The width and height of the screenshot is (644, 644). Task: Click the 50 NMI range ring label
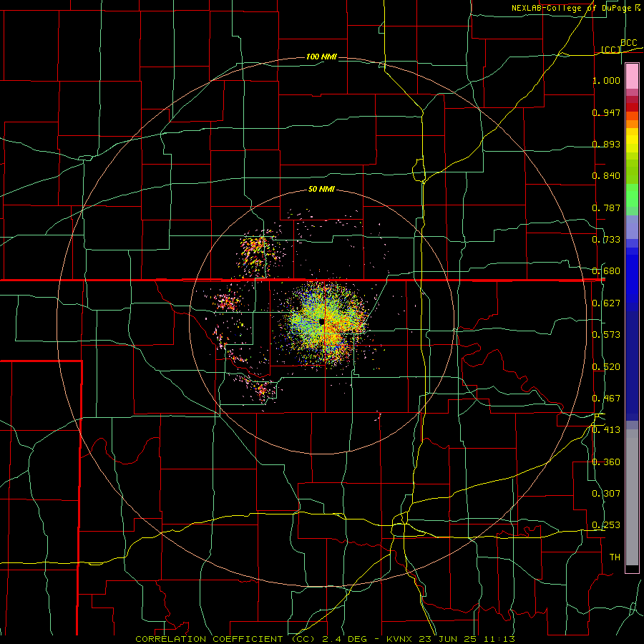[x=321, y=190]
